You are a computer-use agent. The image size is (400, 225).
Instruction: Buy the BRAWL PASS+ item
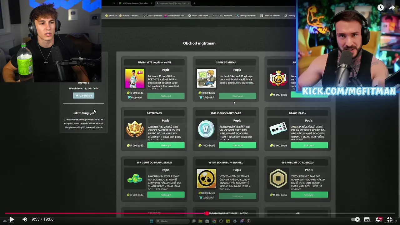pos(309,145)
